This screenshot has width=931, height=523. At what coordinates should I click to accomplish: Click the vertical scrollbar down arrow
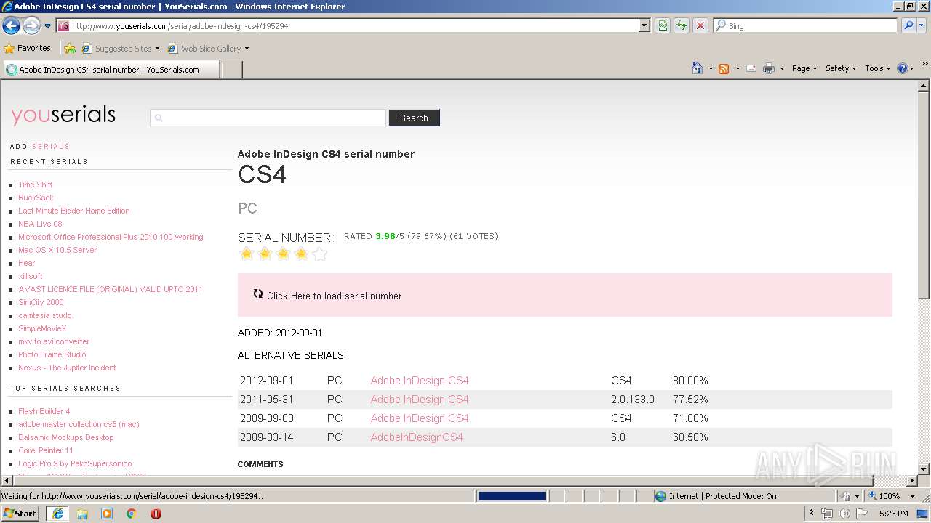point(924,469)
